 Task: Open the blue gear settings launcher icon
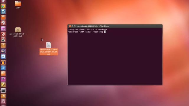[x=3, y=68]
